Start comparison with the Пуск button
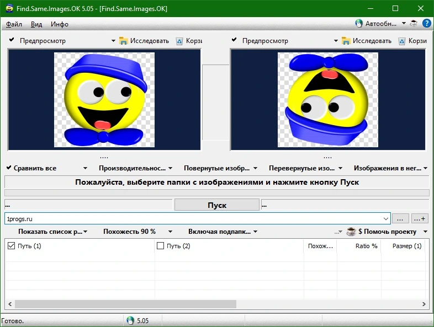 click(x=216, y=205)
